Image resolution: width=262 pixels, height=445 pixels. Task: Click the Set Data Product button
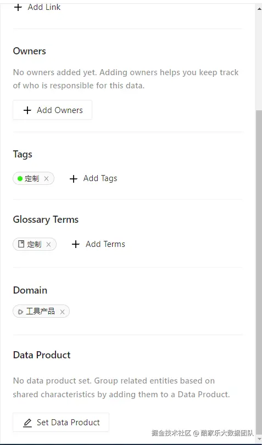click(x=61, y=423)
